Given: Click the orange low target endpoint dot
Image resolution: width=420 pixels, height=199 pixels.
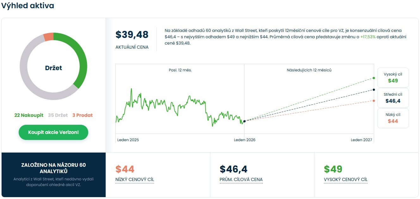Looking at the screenshot, I should pyautogui.click(x=374, y=101).
